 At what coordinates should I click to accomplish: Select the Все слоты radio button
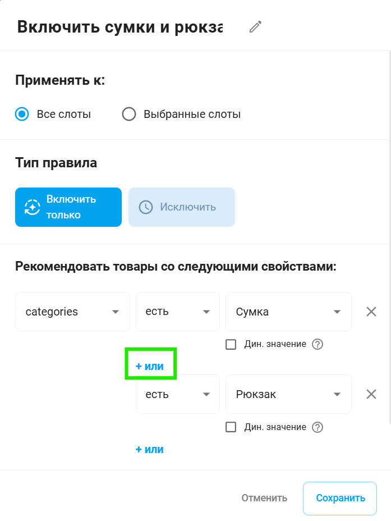[x=22, y=115]
